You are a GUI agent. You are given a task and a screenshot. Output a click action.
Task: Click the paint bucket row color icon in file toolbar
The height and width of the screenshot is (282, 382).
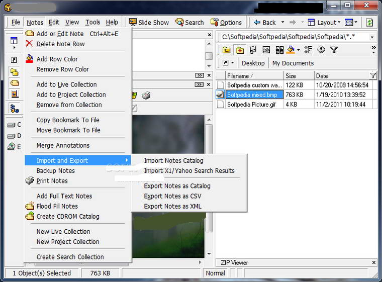[x=291, y=50]
